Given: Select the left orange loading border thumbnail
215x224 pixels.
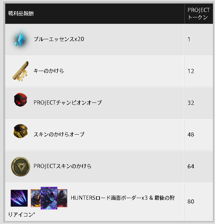Looking at the screenshot, I should click(x=36, y=198).
